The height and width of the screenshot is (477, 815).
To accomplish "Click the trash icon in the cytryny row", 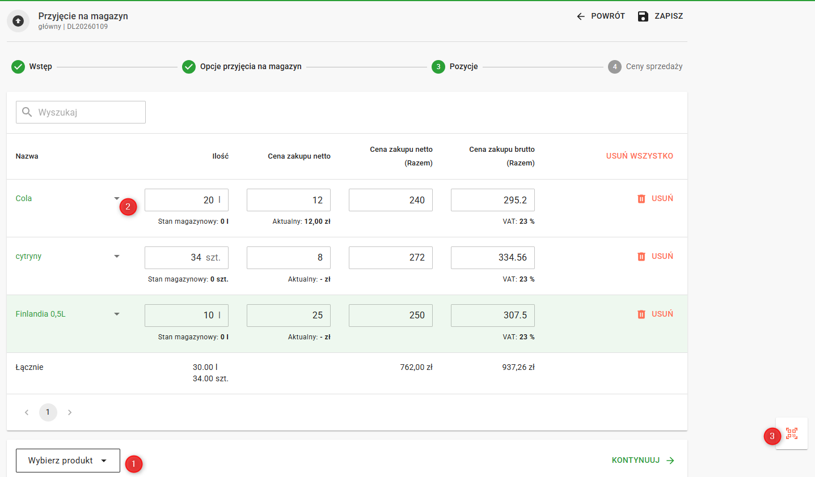I will pos(641,257).
